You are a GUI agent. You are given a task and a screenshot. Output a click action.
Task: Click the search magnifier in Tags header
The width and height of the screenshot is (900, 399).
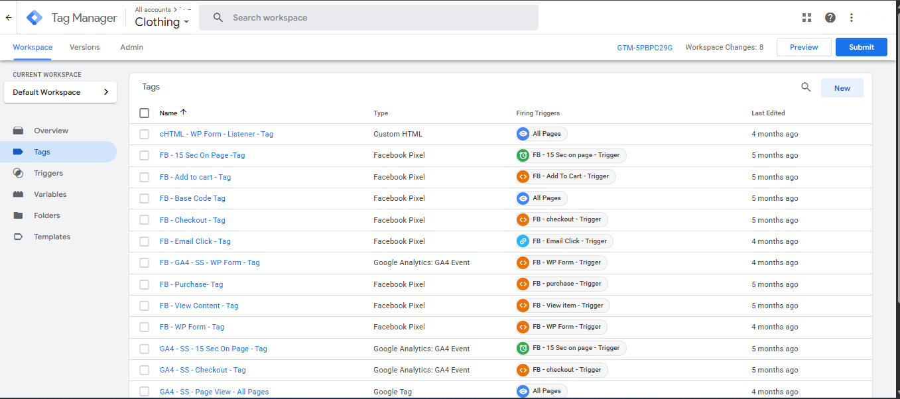[806, 87]
